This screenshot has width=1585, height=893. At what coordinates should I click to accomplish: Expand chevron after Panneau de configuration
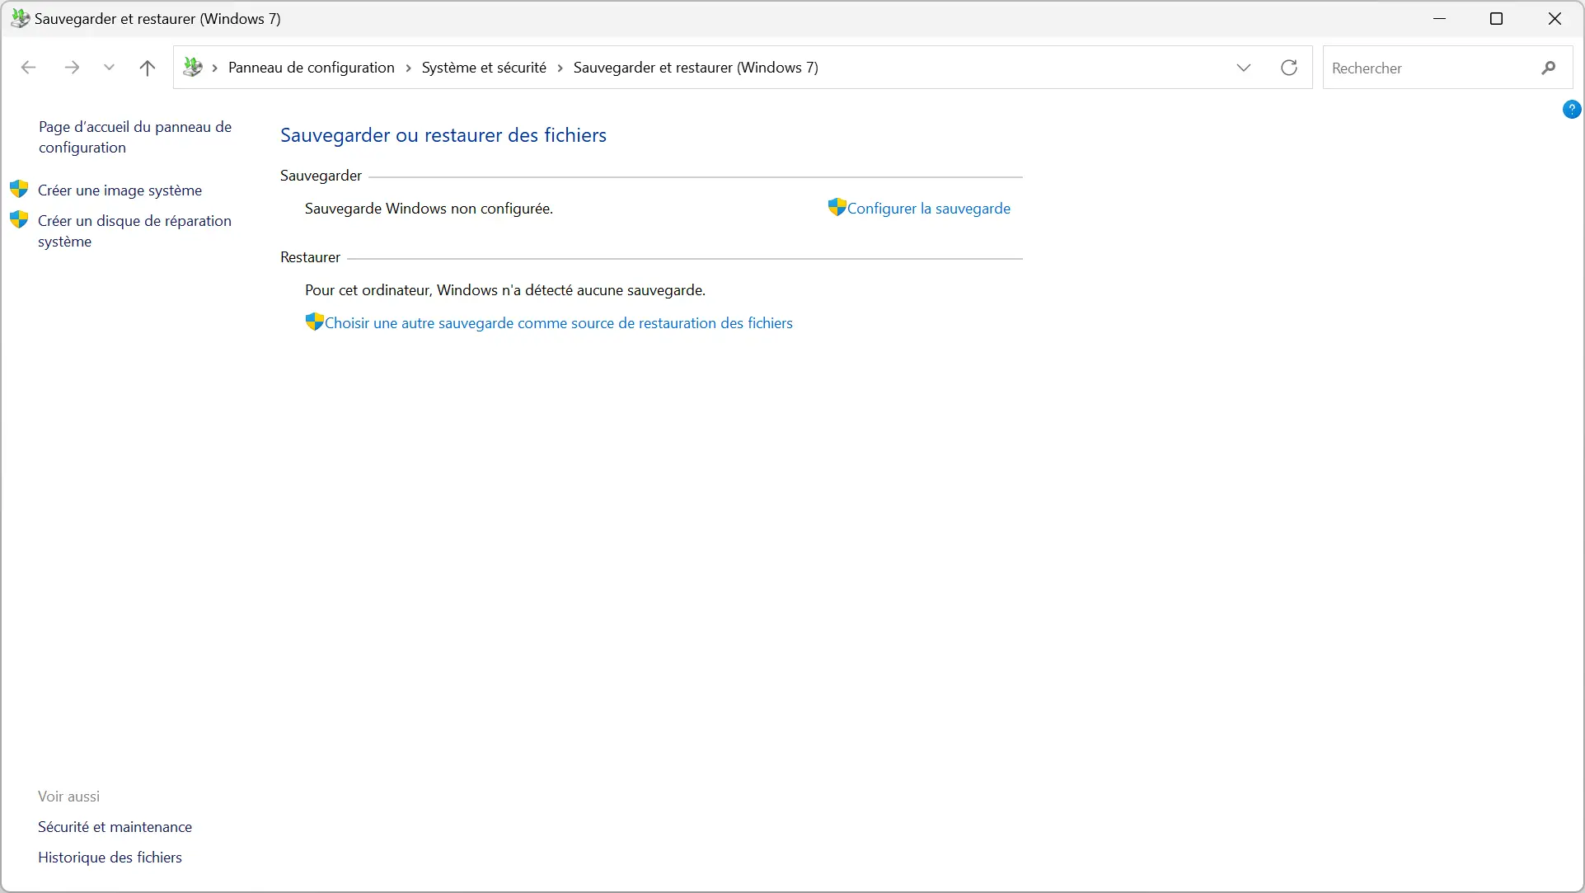(x=408, y=68)
